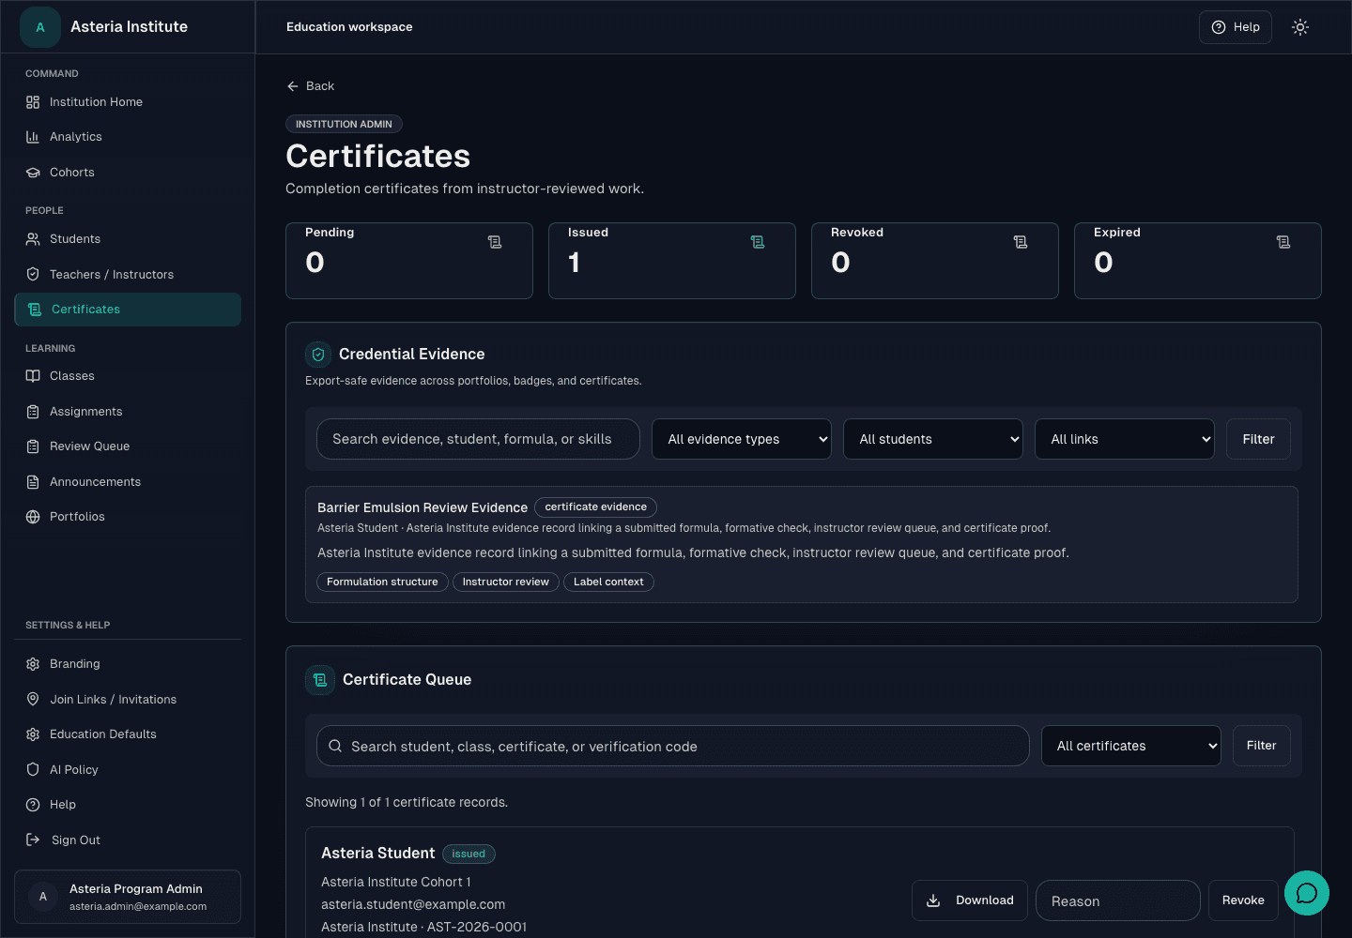
Task: Click the Students people icon
Action: pyautogui.click(x=33, y=239)
